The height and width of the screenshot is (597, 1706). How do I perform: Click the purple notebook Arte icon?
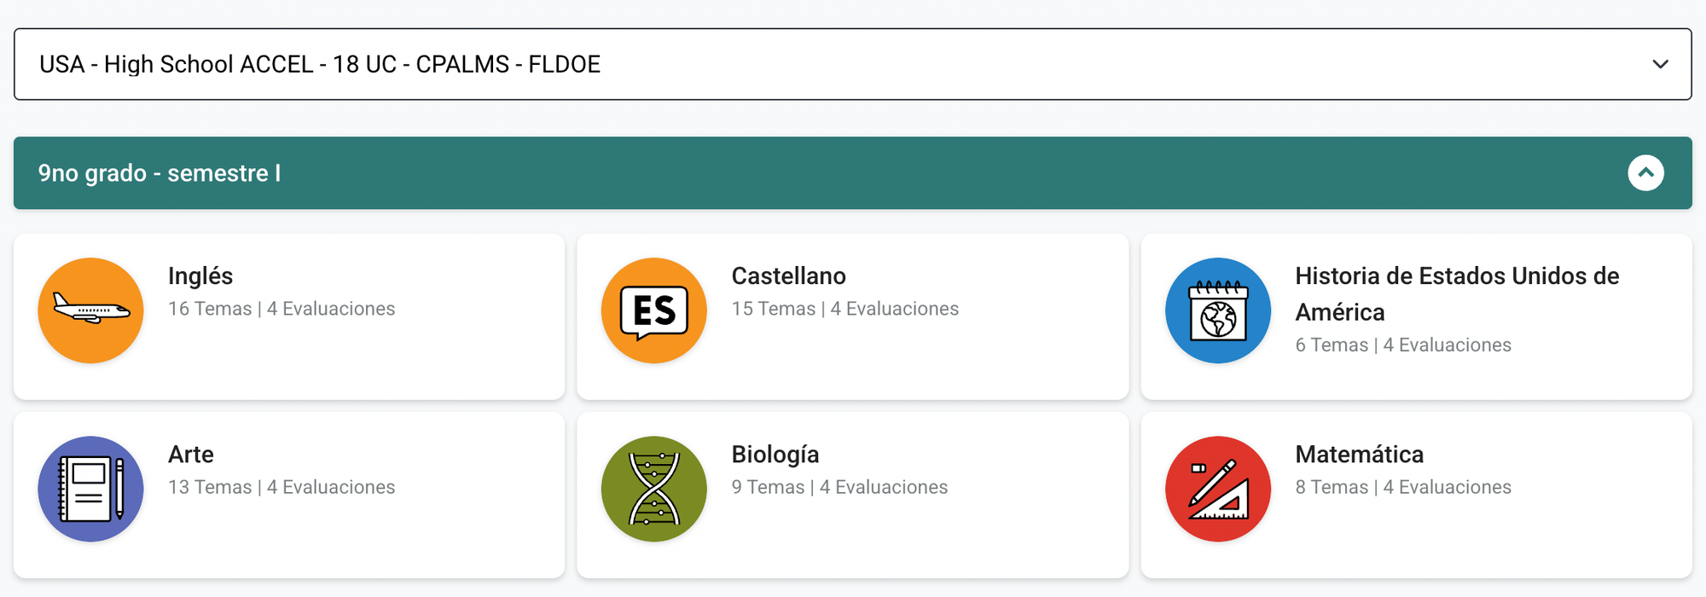click(x=90, y=489)
